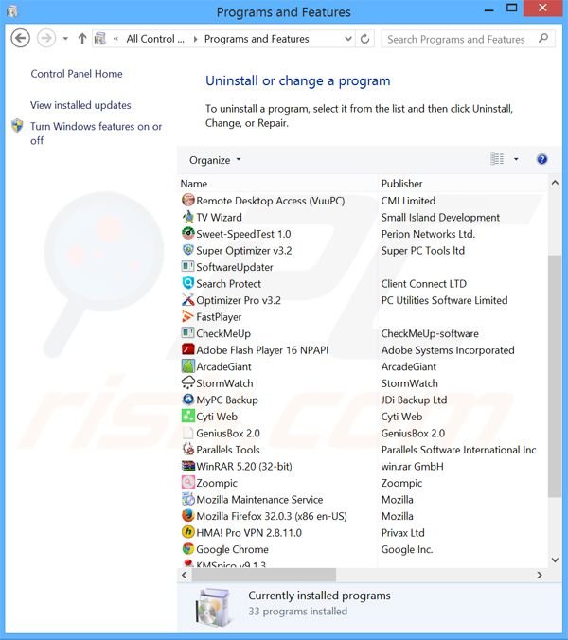Screen dimensions: 568x640
Task: Click the StormWatch cloud icon
Action: (x=188, y=382)
